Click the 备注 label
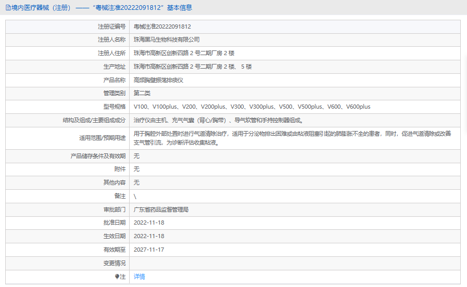Viewport: 467px width, 287px height. (x=120, y=196)
